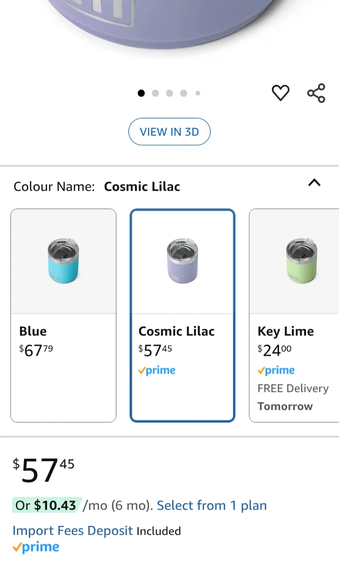The width and height of the screenshot is (339, 565).
Task: Tap the Blue tumbler thumbnail image
Action: 64,261
